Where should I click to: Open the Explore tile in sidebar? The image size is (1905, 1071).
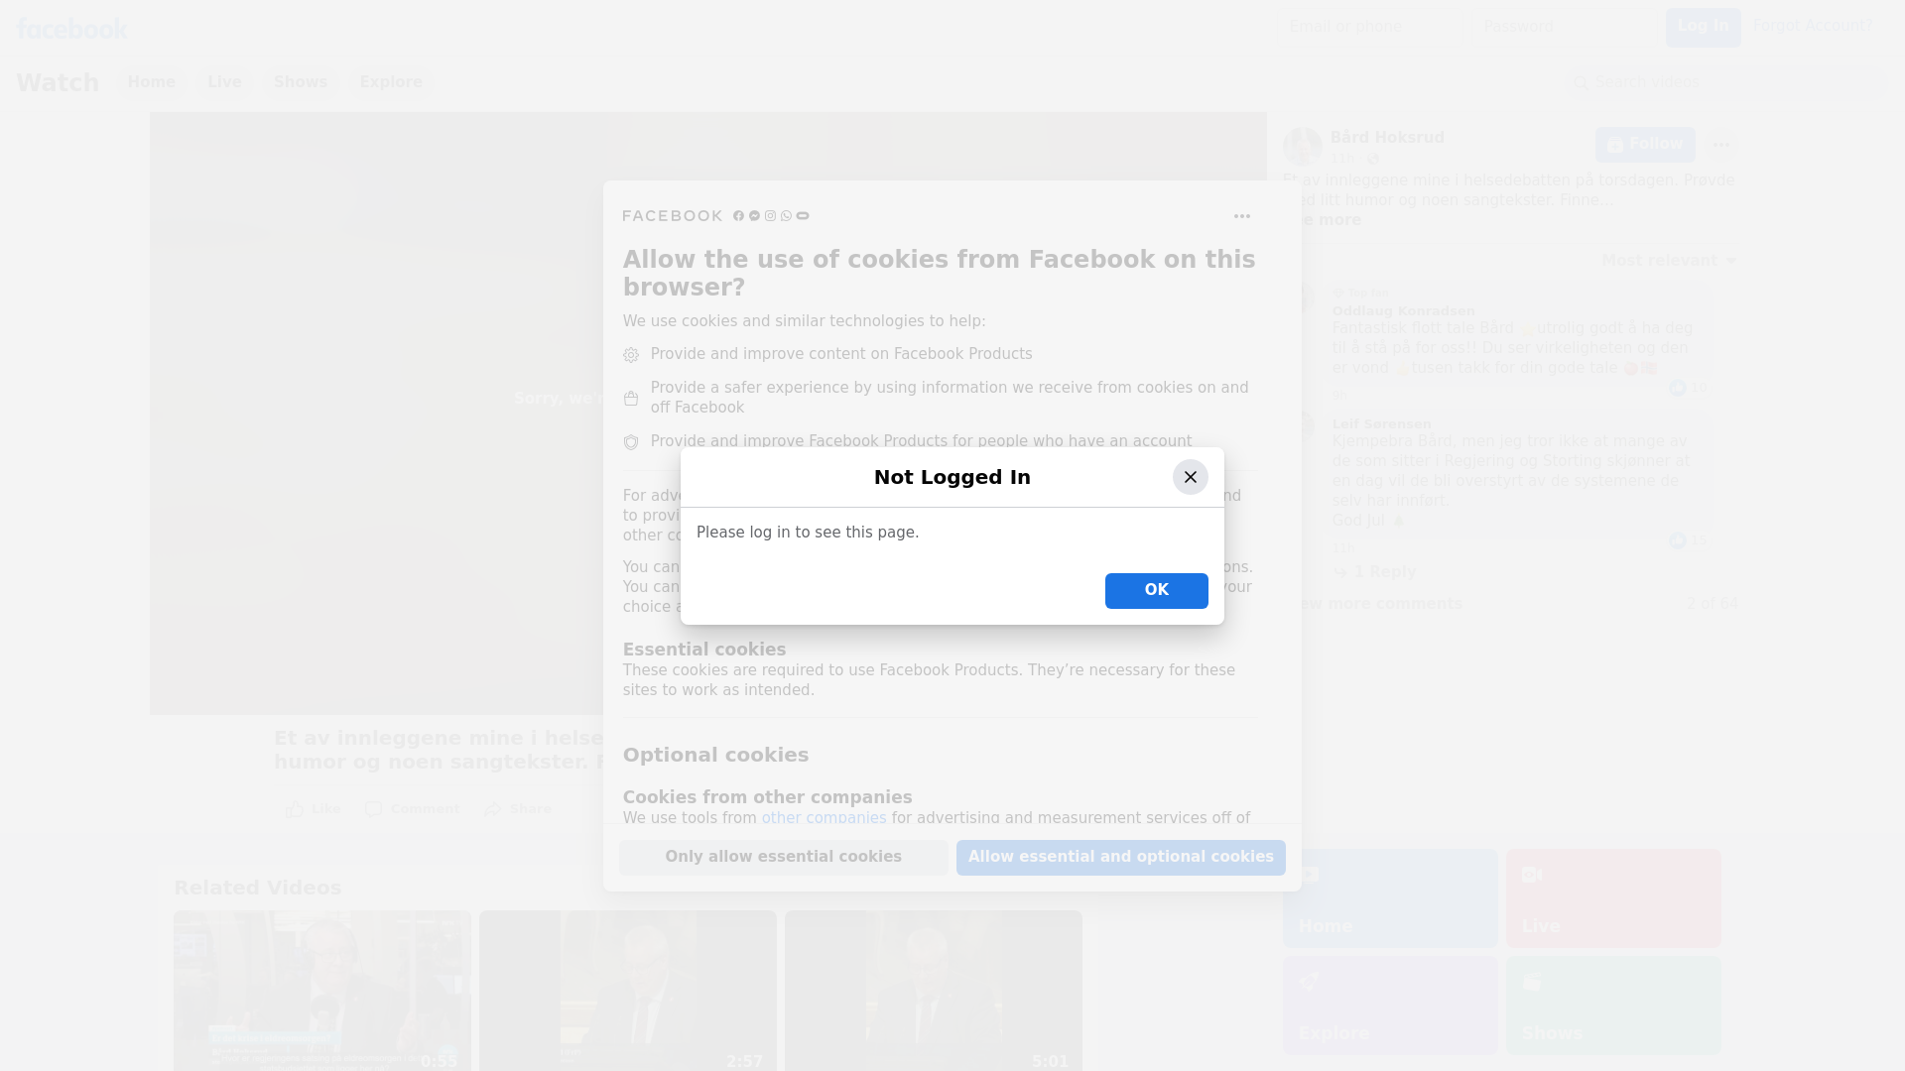point(1390,1006)
